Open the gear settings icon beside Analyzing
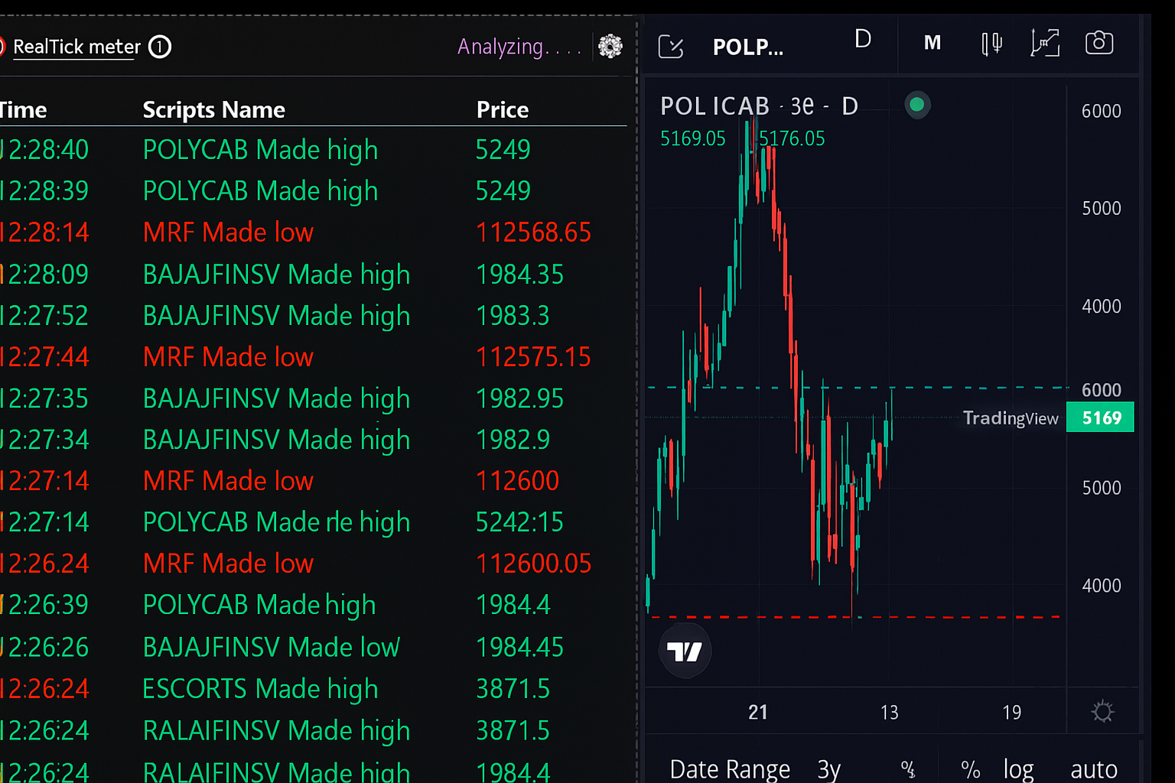1175x783 pixels. point(610,47)
